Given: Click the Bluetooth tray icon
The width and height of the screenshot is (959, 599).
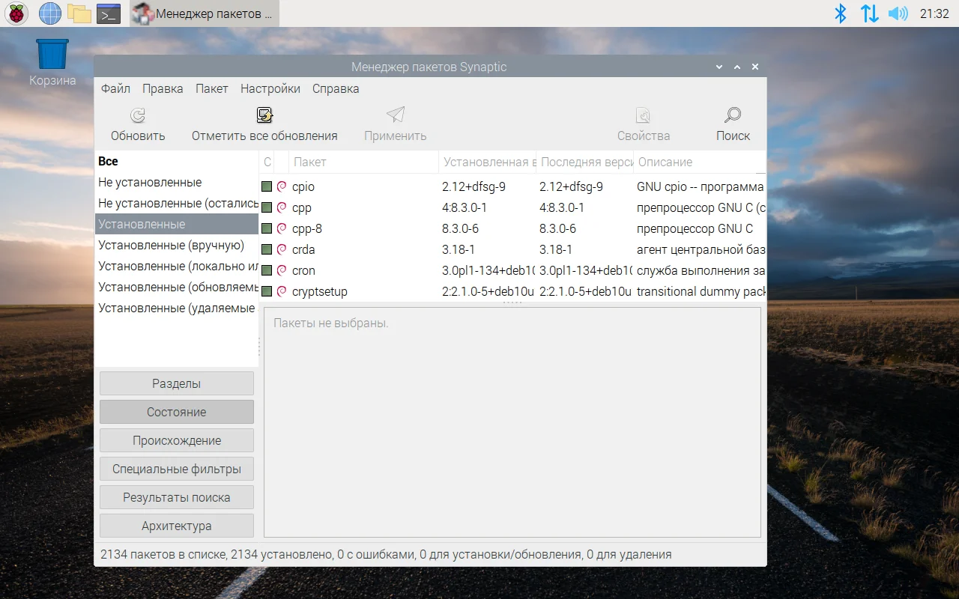Looking at the screenshot, I should [x=841, y=13].
